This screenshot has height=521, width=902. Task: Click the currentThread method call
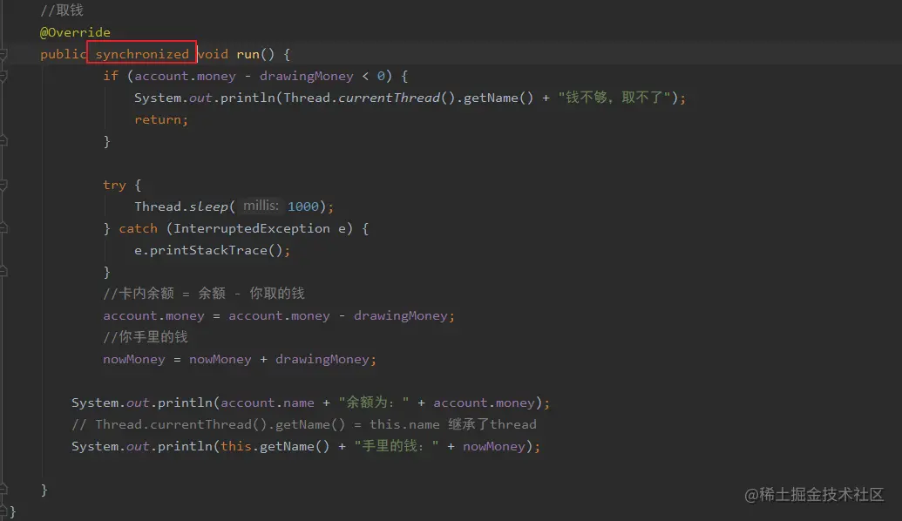pyautogui.click(x=389, y=98)
